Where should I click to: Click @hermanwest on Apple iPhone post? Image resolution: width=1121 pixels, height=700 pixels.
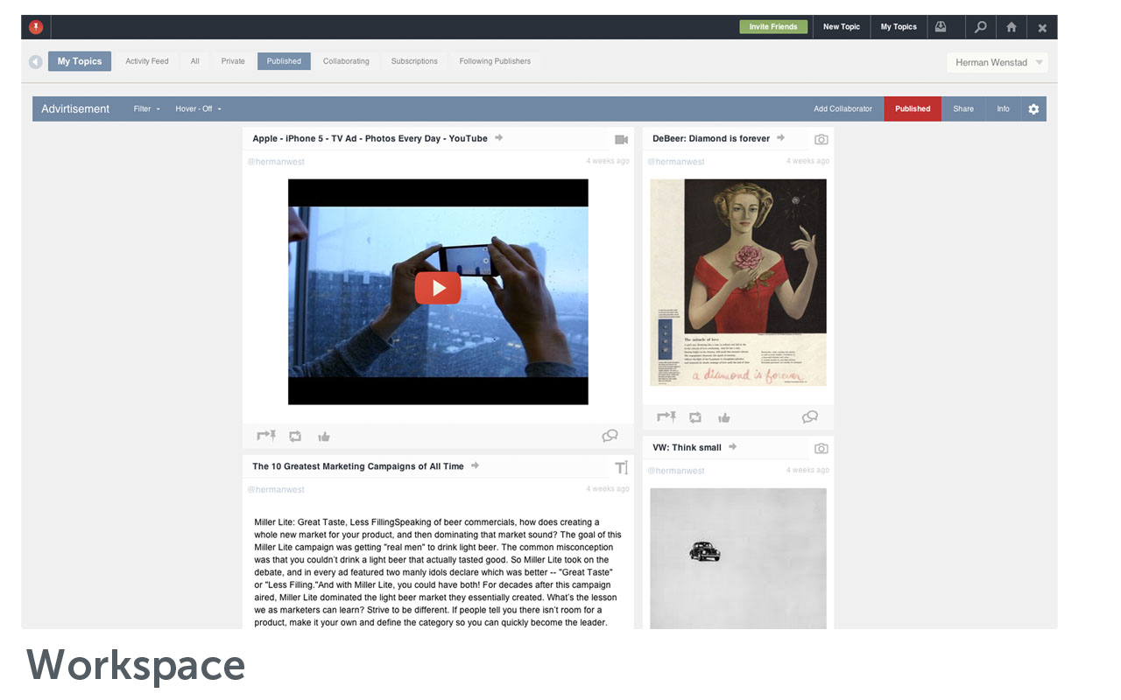[276, 162]
